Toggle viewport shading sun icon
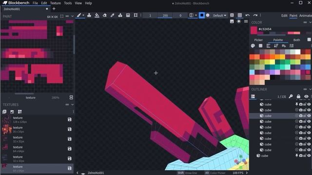312x175 pixels. coord(239,21)
